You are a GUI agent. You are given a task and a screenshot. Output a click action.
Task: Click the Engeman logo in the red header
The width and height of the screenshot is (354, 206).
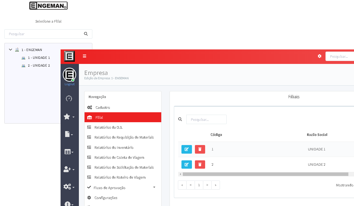tap(69, 56)
